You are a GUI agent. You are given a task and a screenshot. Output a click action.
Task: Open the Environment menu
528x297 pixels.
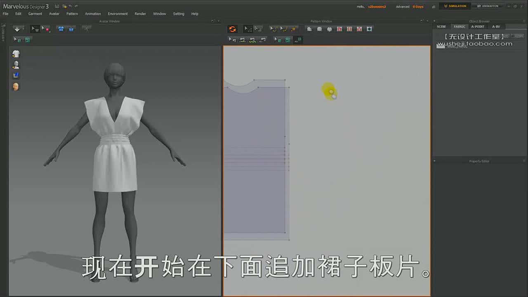(x=118, y=14)
